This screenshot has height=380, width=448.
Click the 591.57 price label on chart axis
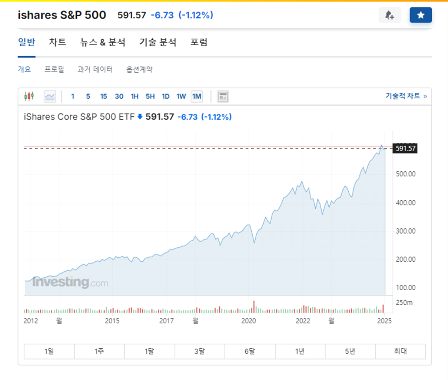405,148
